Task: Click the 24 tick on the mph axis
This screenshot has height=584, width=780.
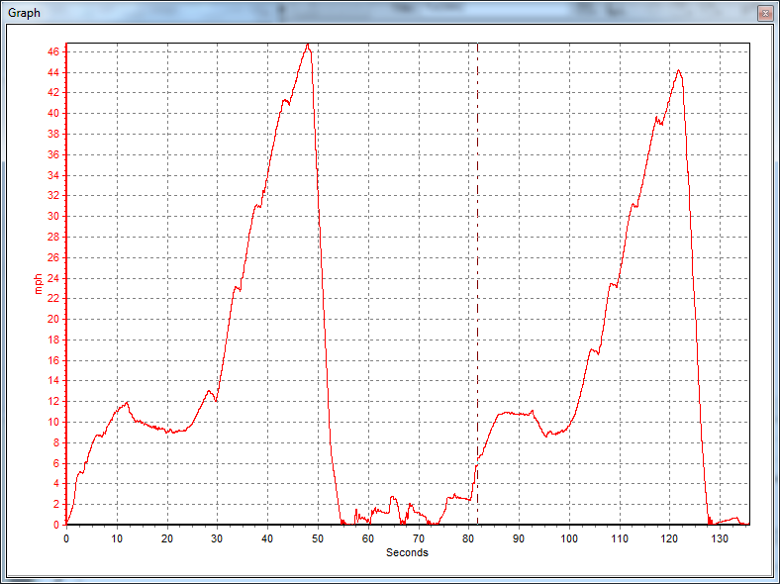Action: [55, 278]
